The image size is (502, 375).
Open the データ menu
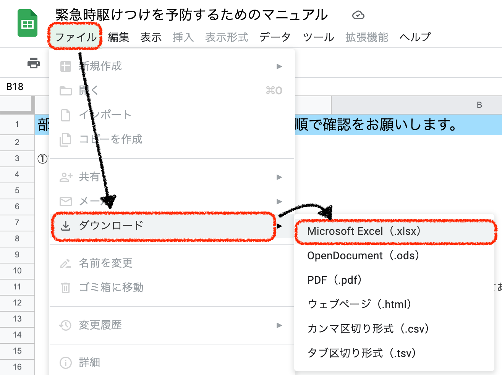point(275,37)
